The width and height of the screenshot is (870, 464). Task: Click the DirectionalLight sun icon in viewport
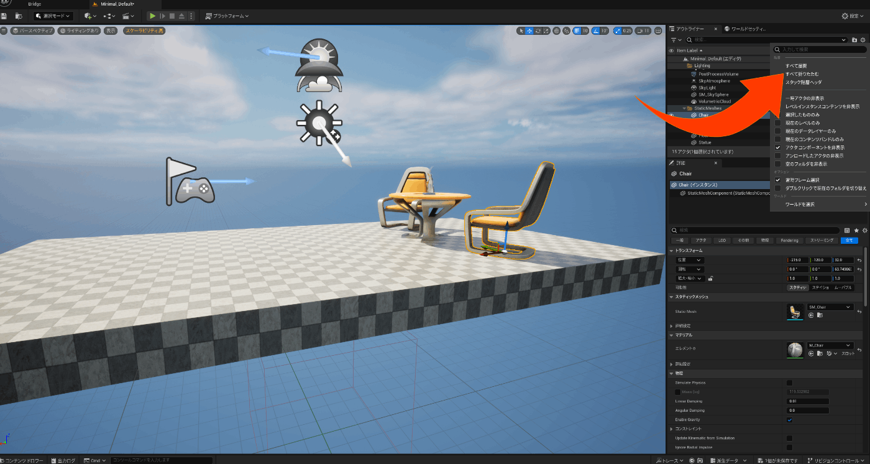tap(319, 122)
